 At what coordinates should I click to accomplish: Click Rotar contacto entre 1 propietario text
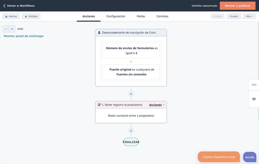pyautogui.click(x=131, y=116)
